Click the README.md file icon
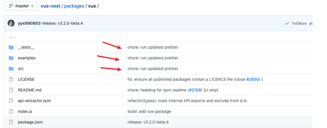 point(11,90)
